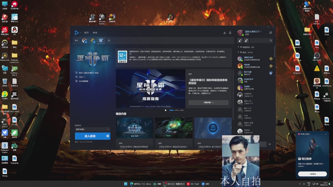This screenshot has width=333, height=187.
Task: Open the 支持 (Support) link
Action: [x=80, y=77]
